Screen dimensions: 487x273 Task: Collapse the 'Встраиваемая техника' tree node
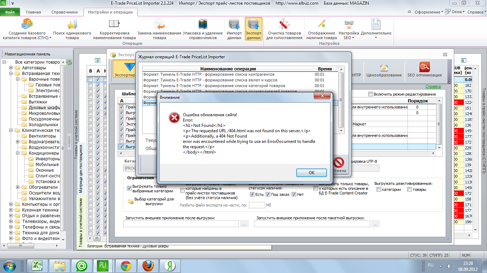pos(11,74)
